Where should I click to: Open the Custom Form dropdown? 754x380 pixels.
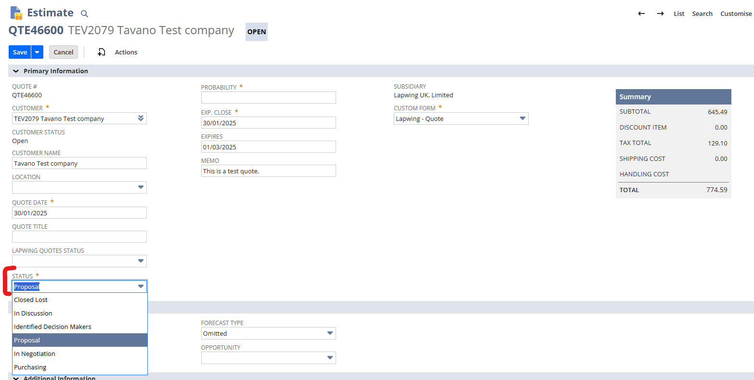pyautogui.click(x=522, y=118)
